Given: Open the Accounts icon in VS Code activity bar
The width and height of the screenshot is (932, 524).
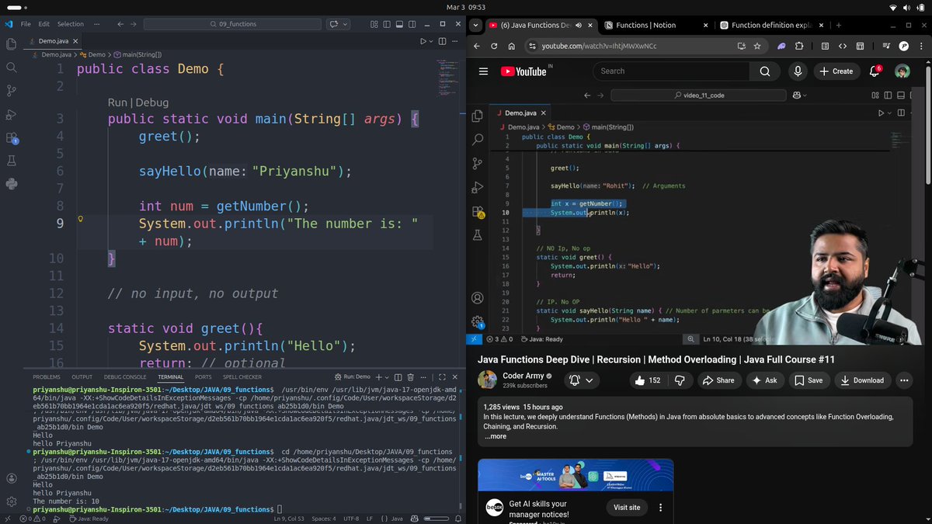Looking at the screenshot, I should point(11,479).
